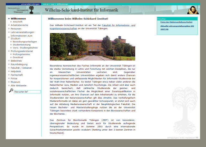Open the Bewerbungsunterlagen page
Screen dimensions: 206x147
25,42
